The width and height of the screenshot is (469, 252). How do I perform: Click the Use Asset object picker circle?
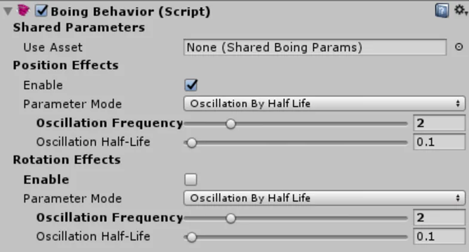tap(459, 48)
